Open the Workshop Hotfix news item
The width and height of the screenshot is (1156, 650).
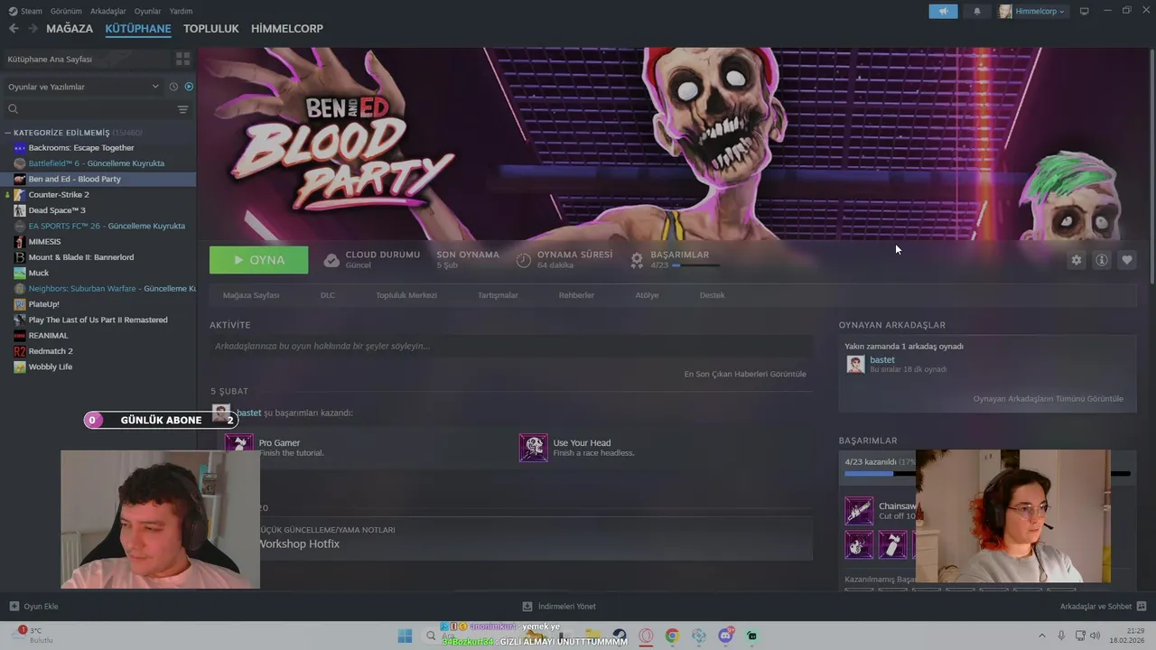[x=299, y=544]
